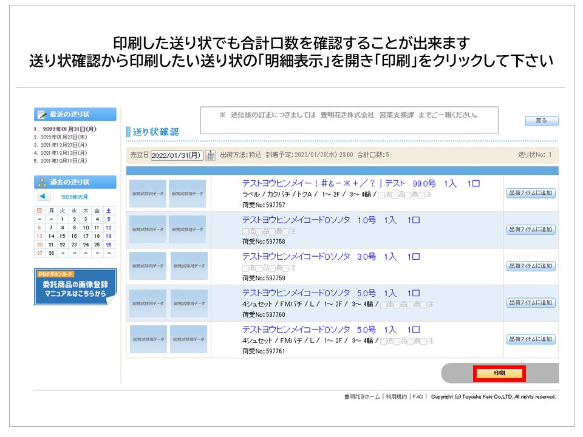Open 利用規約 terms link in footer
The width and height of the screenshot is (583, 437).
396,397
